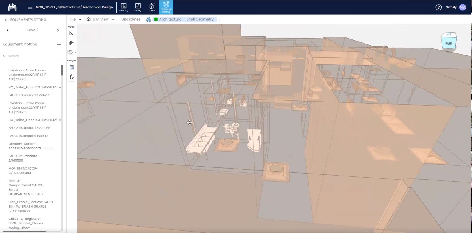The image size is (472, 233).
Task: Open the Cleaning module
Action: 123,7
